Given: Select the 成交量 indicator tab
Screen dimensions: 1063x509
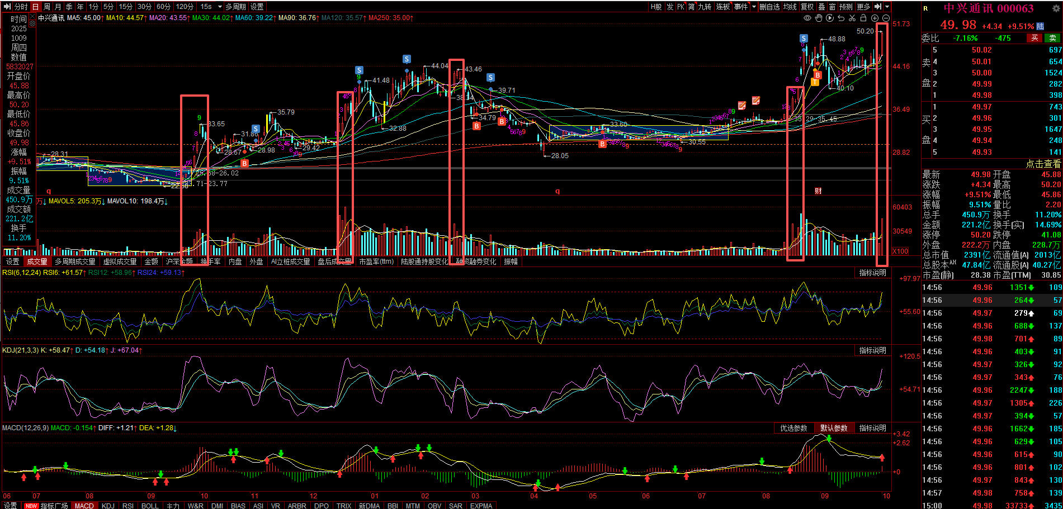Looking at the screenshot, I should (x=37, y=261).
